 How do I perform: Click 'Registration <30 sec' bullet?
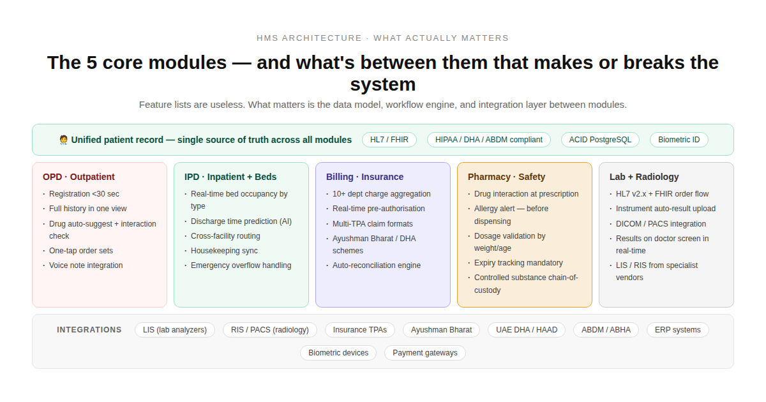point(84,194)
